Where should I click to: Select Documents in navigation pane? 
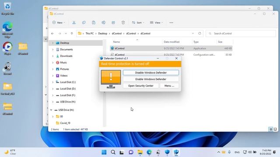[x=66, y=49]
